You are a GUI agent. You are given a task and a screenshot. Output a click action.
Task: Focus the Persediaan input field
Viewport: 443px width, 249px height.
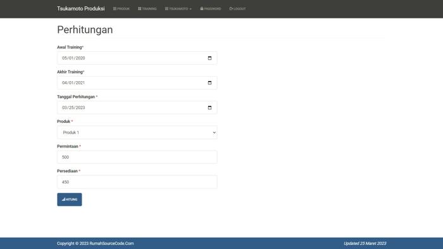(x=137, y=182)
